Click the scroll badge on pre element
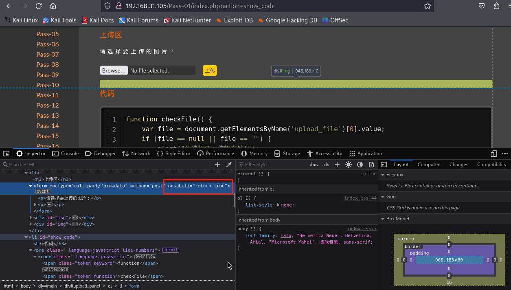Image resolution: width=511 pixels, height=290 pixels. click(171, 250)
